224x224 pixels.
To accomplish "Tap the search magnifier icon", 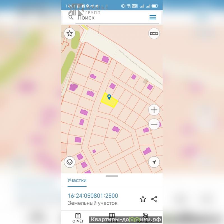I will [71, 17].
